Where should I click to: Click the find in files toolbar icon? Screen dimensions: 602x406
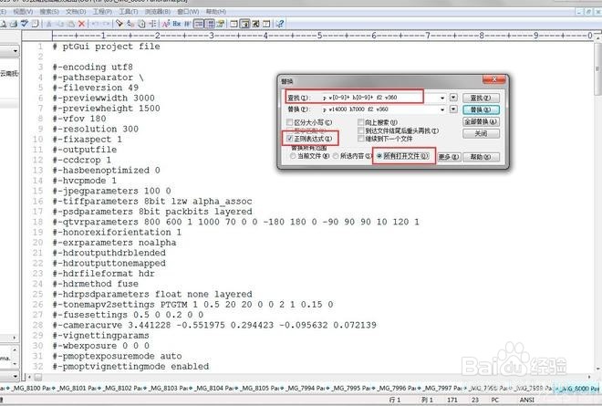pos(141,24)
